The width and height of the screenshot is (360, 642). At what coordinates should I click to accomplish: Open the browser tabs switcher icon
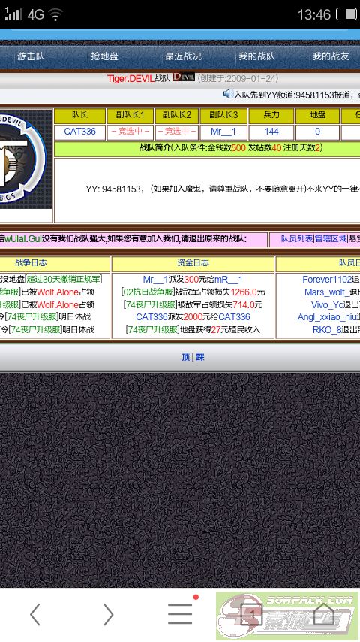pos(251,614)
